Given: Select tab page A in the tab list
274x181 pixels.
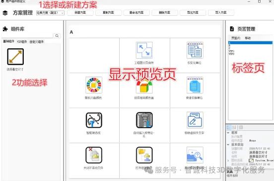Looking at the screenshot, I should point(250,43).
